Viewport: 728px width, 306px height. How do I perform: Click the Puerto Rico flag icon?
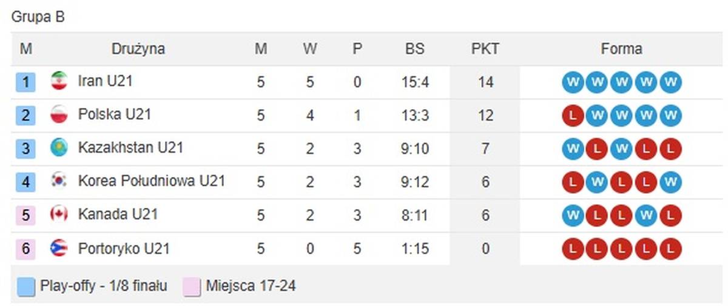pos(59,248)
